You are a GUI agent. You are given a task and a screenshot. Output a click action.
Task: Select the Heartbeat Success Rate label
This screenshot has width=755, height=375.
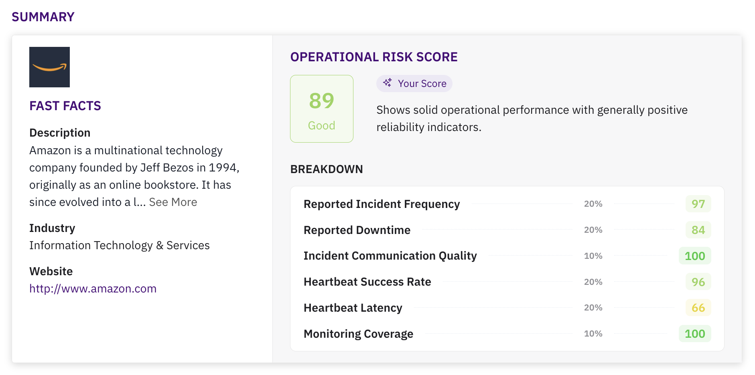(367, 282)
